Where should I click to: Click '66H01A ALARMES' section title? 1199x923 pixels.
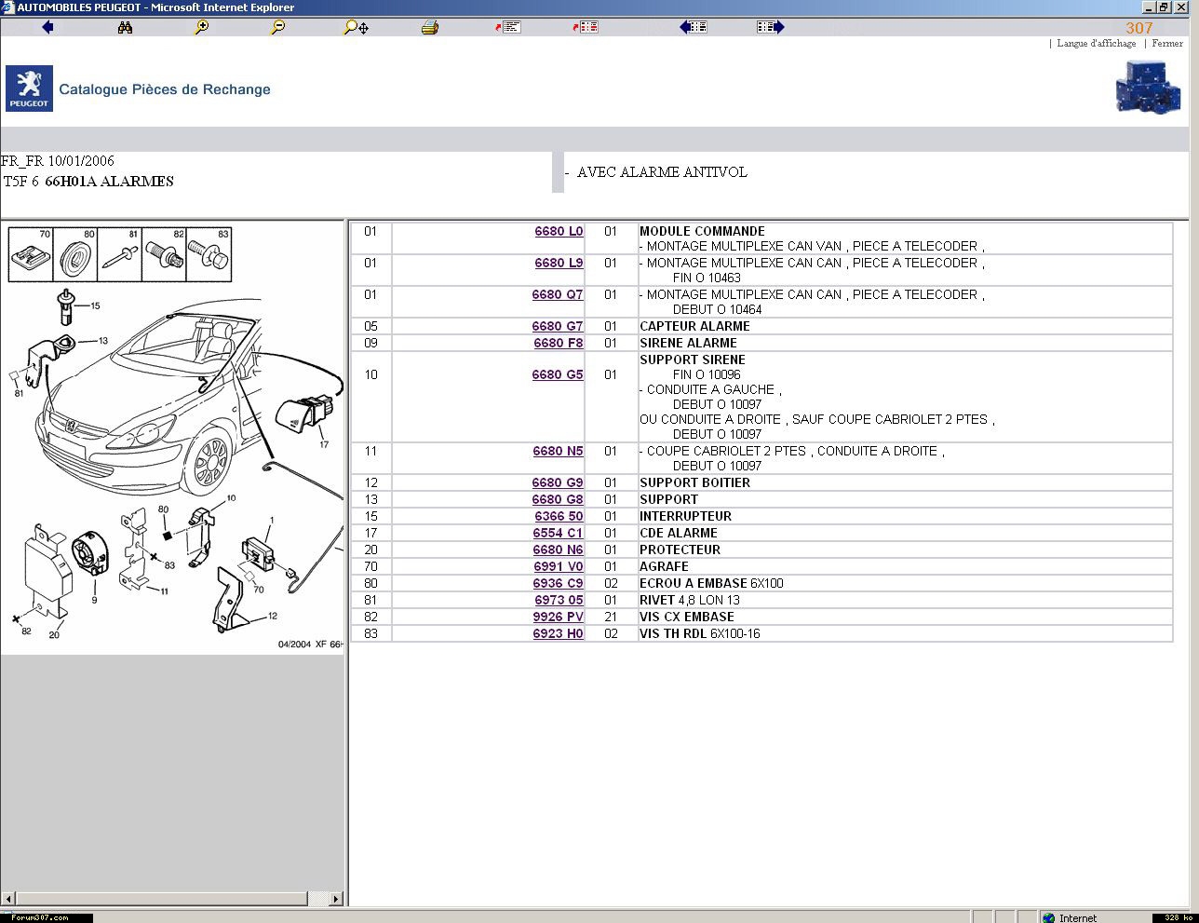tap(110, 182)
